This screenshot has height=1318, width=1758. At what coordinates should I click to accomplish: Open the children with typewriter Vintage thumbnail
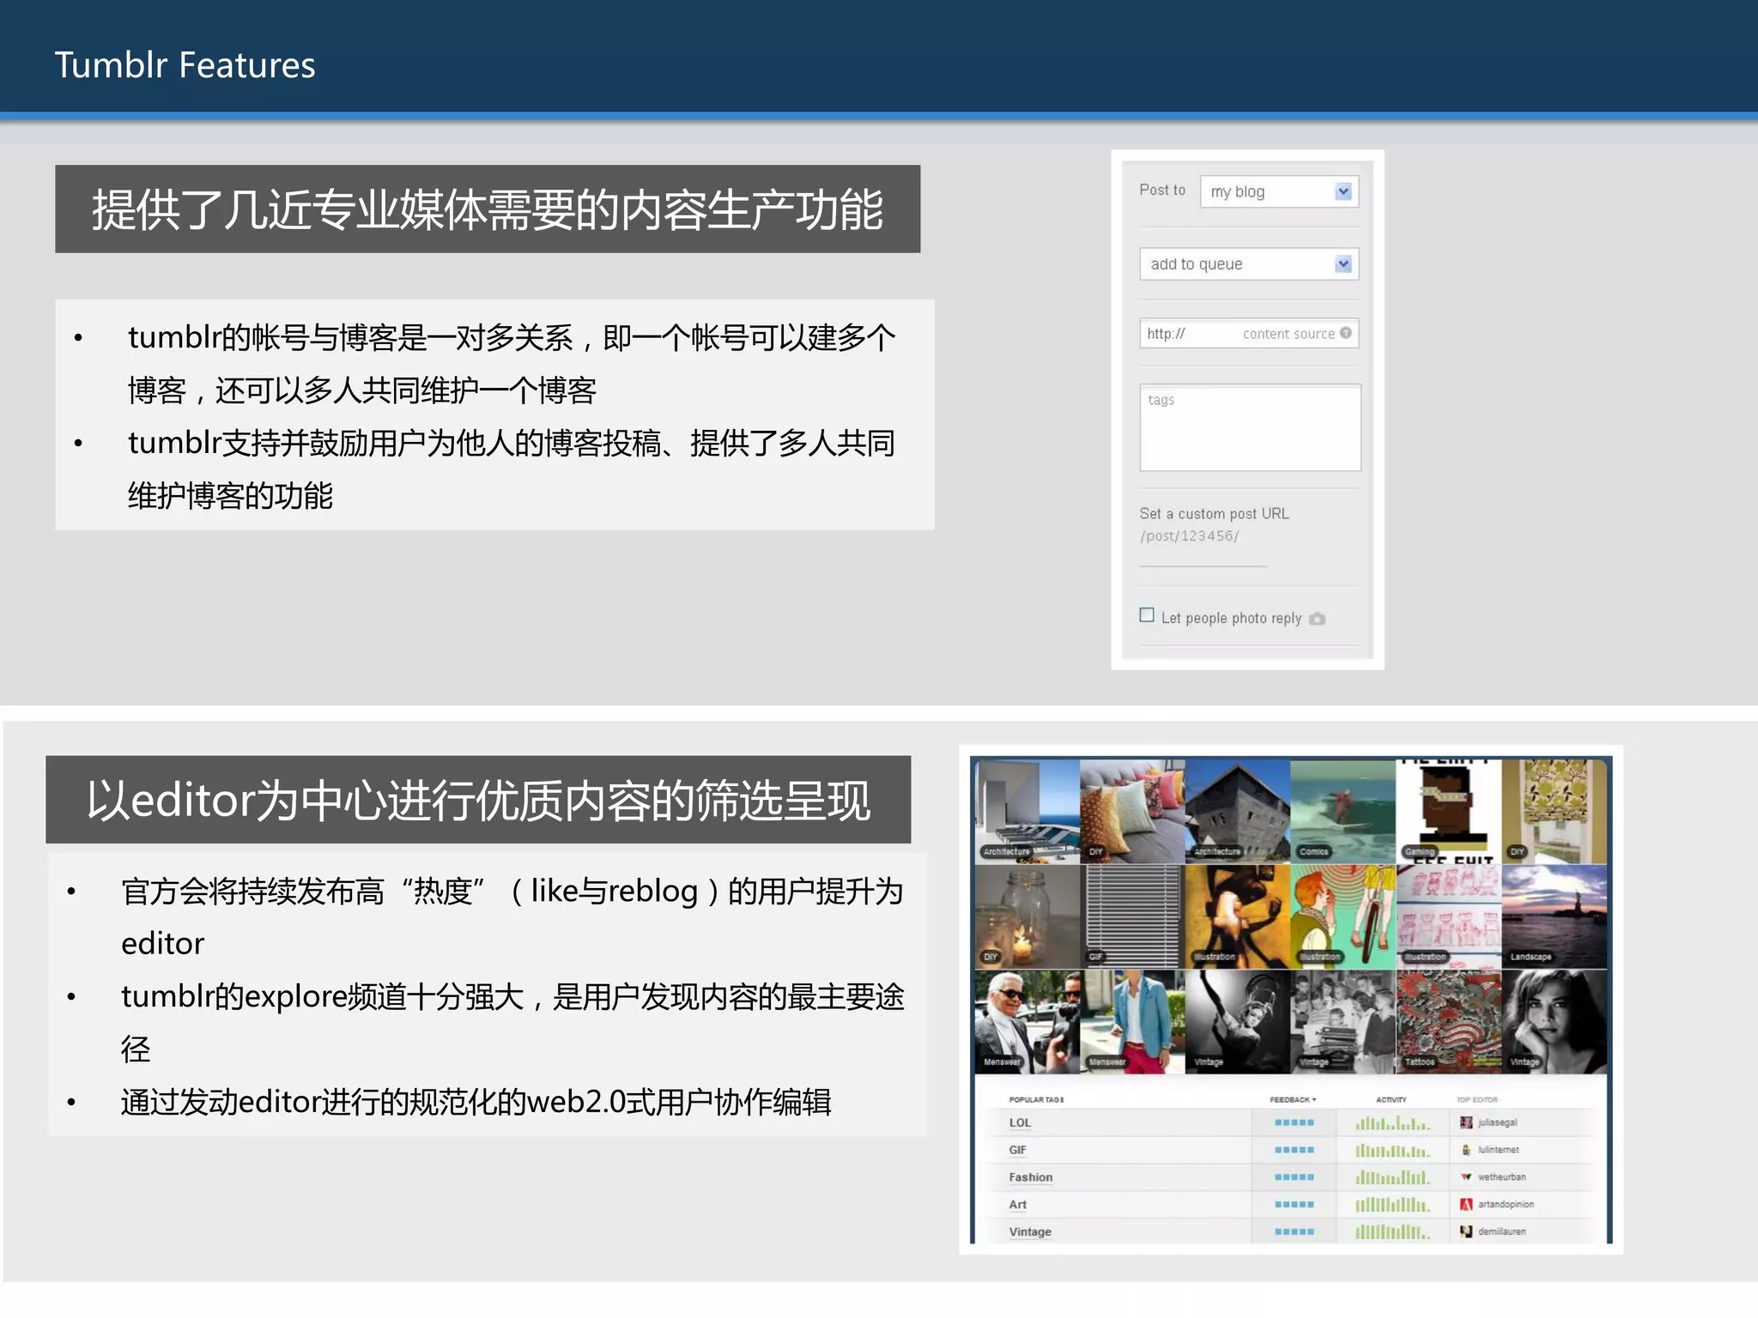tap(1343, 1022)
